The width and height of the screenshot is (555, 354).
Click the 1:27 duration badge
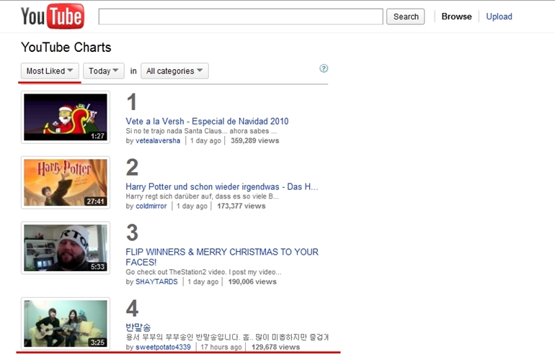tap(98, 136)
